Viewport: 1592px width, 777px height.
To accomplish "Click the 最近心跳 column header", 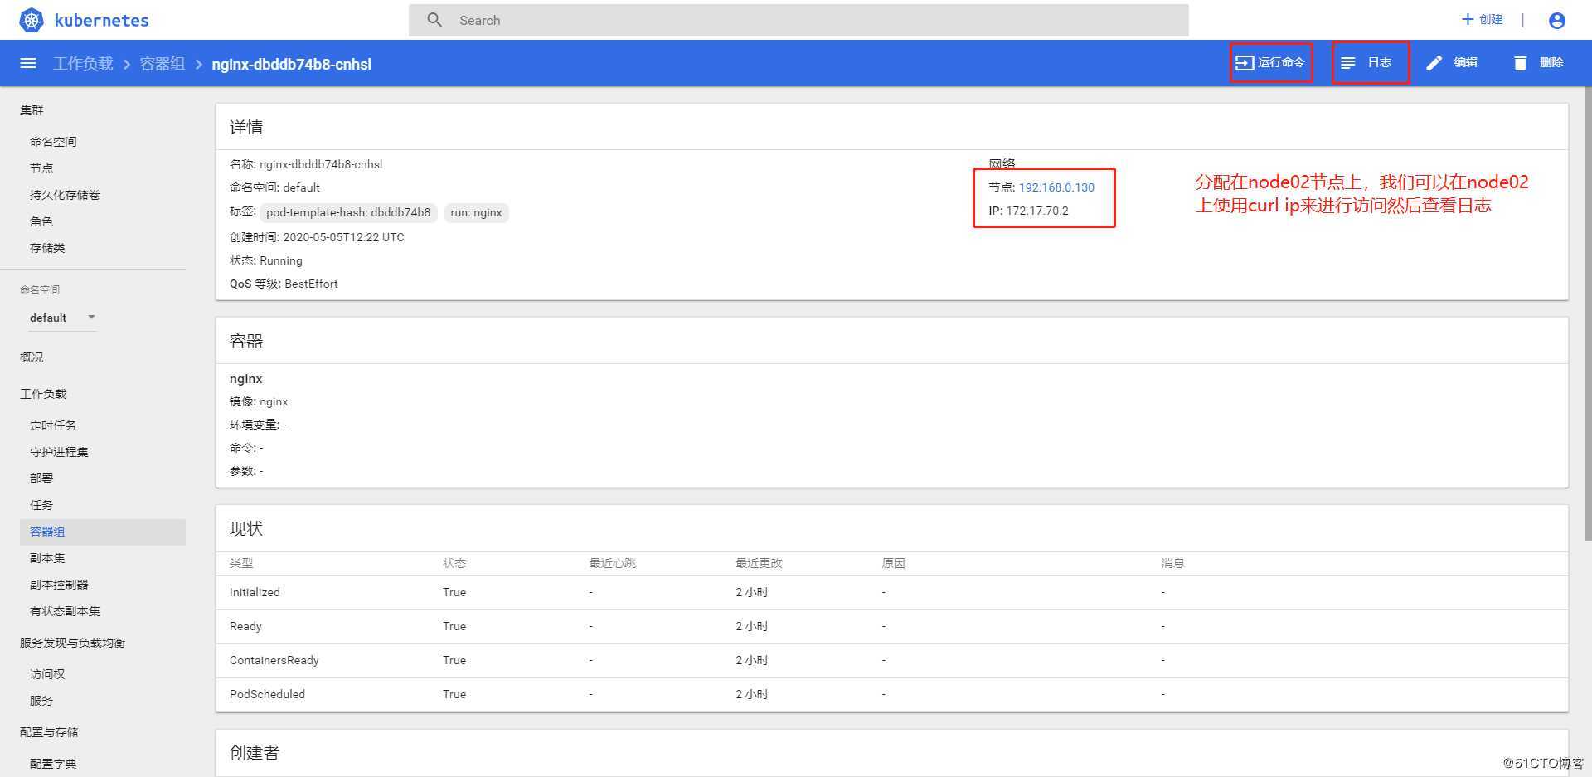I will click(x=613, y=563).
